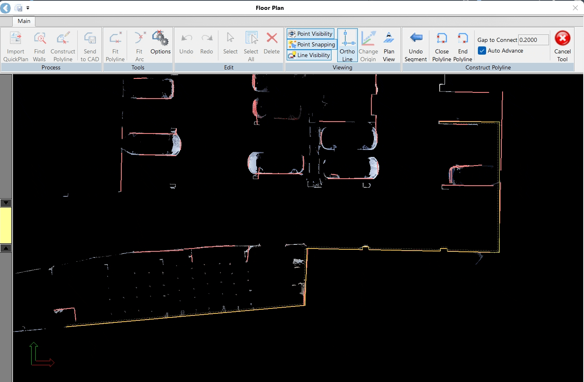The width and height of the screenshot is (584, 382).
Task: Toggle the Point Snapping option
Action: point(312,44)
